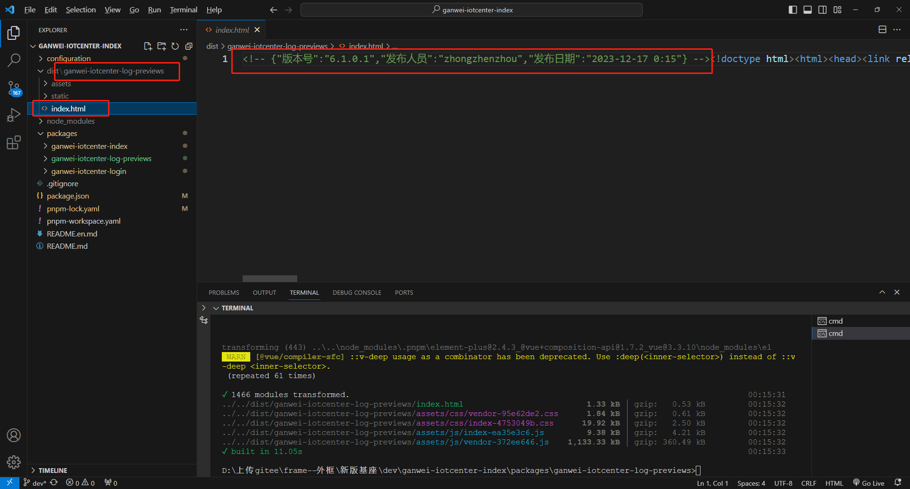Open the Accounts menu icon
The height and width of the screenshot is (489, 910).
click(14, 435)
